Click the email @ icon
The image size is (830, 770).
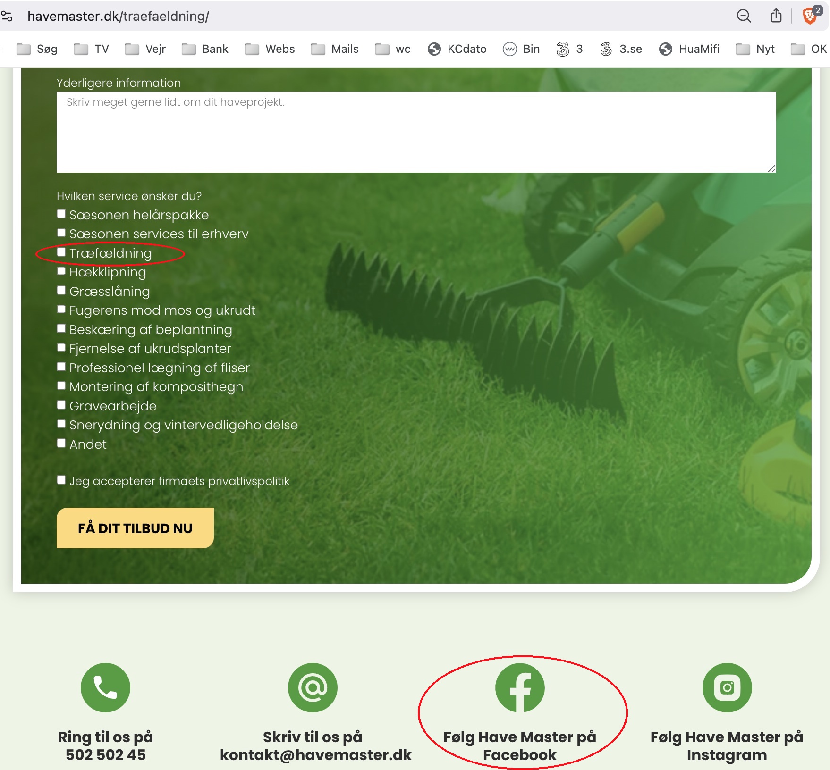[x=313, y=687]
